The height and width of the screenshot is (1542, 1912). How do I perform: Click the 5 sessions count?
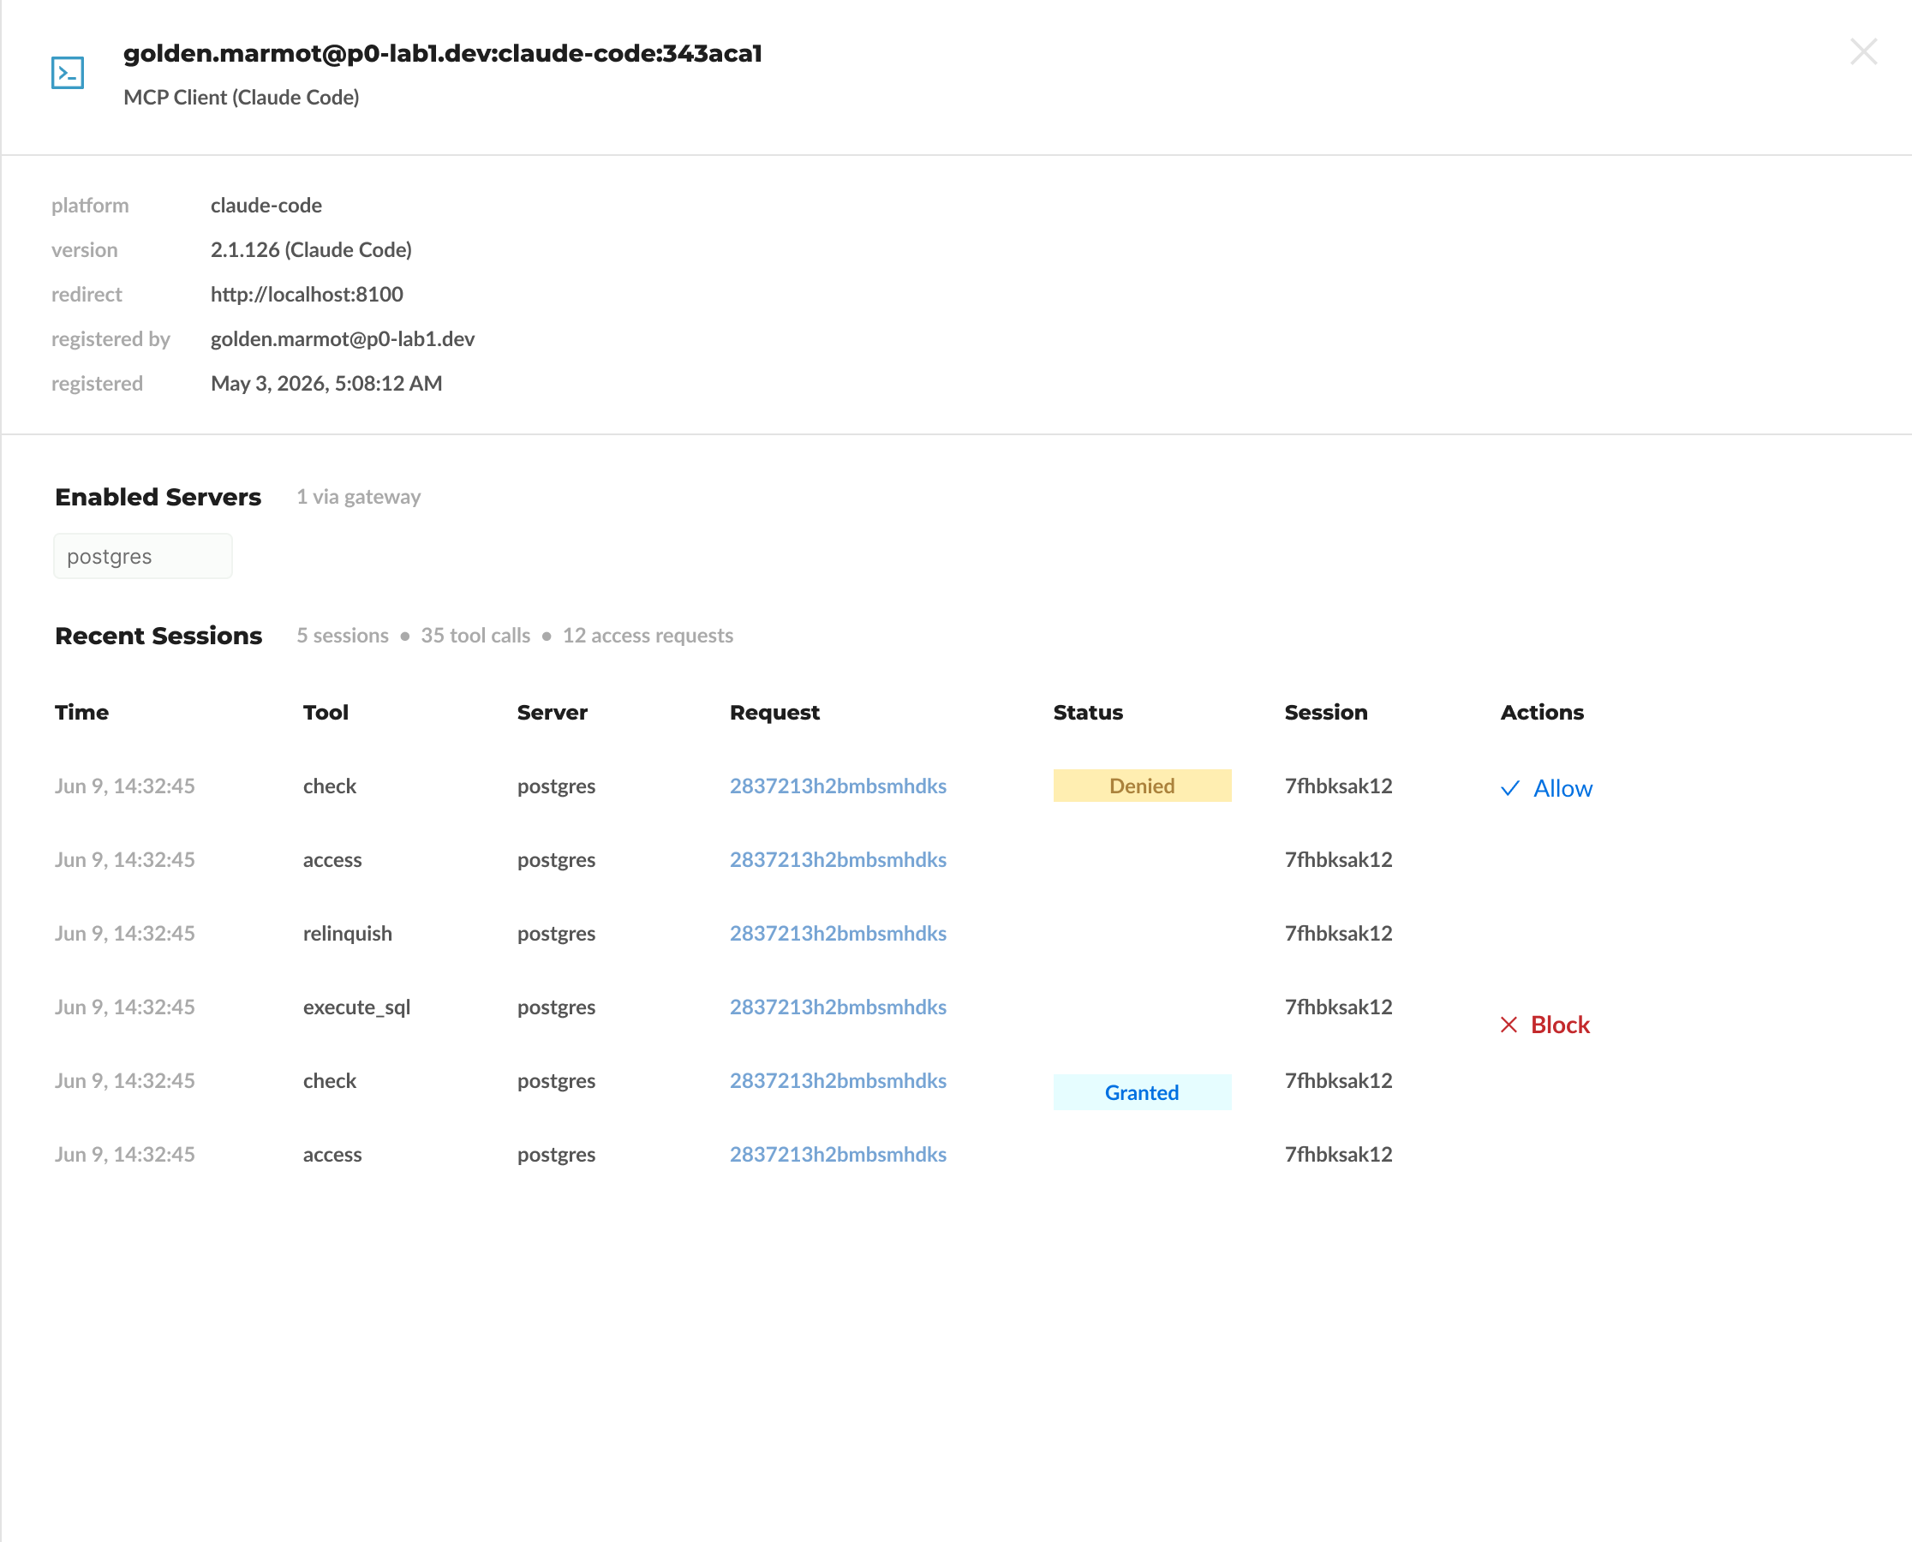pos(342,636)
